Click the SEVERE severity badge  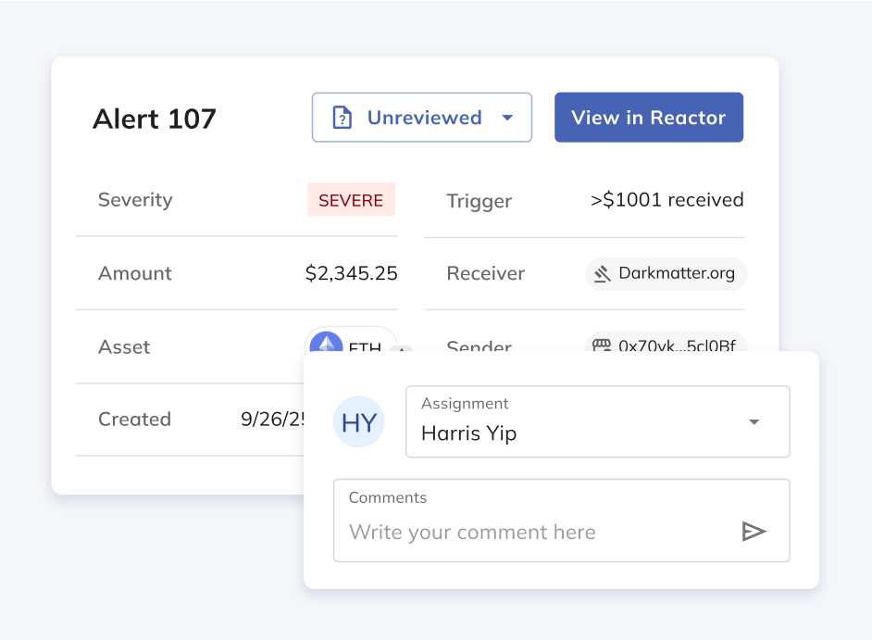351,200
